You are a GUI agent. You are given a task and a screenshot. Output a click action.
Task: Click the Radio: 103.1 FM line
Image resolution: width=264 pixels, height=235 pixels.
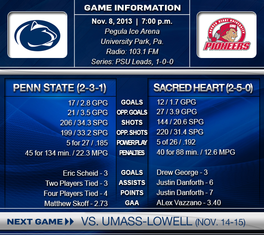(132, 51)
